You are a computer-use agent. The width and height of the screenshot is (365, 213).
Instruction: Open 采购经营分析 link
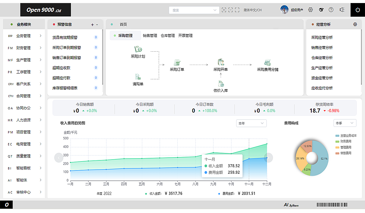(x=322, y=37)
